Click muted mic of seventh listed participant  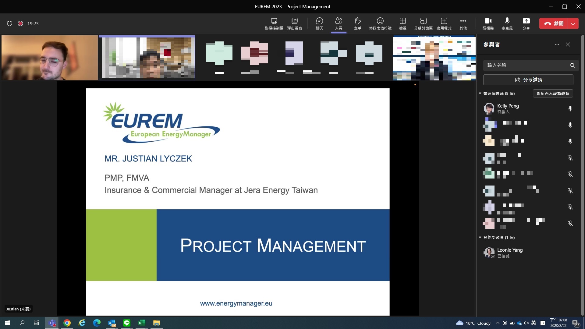pyautogui.click(x=570, y=207)
